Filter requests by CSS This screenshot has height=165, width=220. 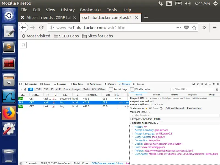[46, 89]
